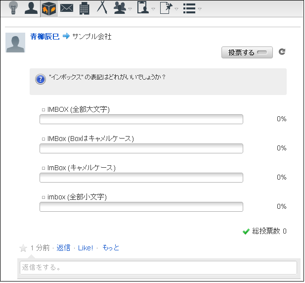The width and height of the screenshot is (305, 283).
Task: Click the poster's avatar thumbnail
Action: (x=15, y=43)
